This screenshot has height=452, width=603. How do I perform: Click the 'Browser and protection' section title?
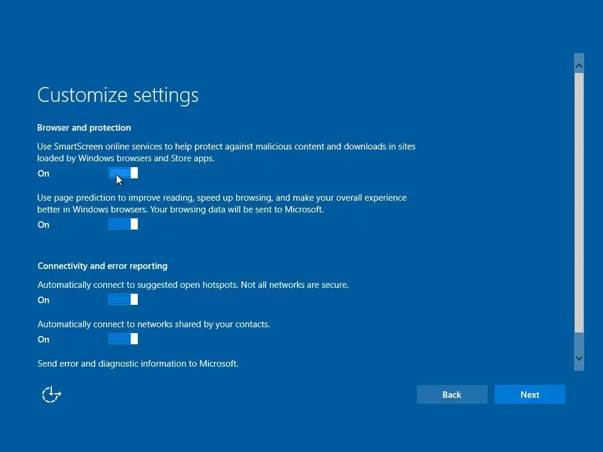click(84, 128)
